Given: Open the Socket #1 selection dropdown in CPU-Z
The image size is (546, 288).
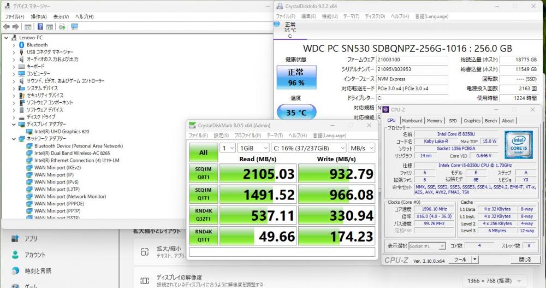Looking at the screenshot, I should pos(427,246).
